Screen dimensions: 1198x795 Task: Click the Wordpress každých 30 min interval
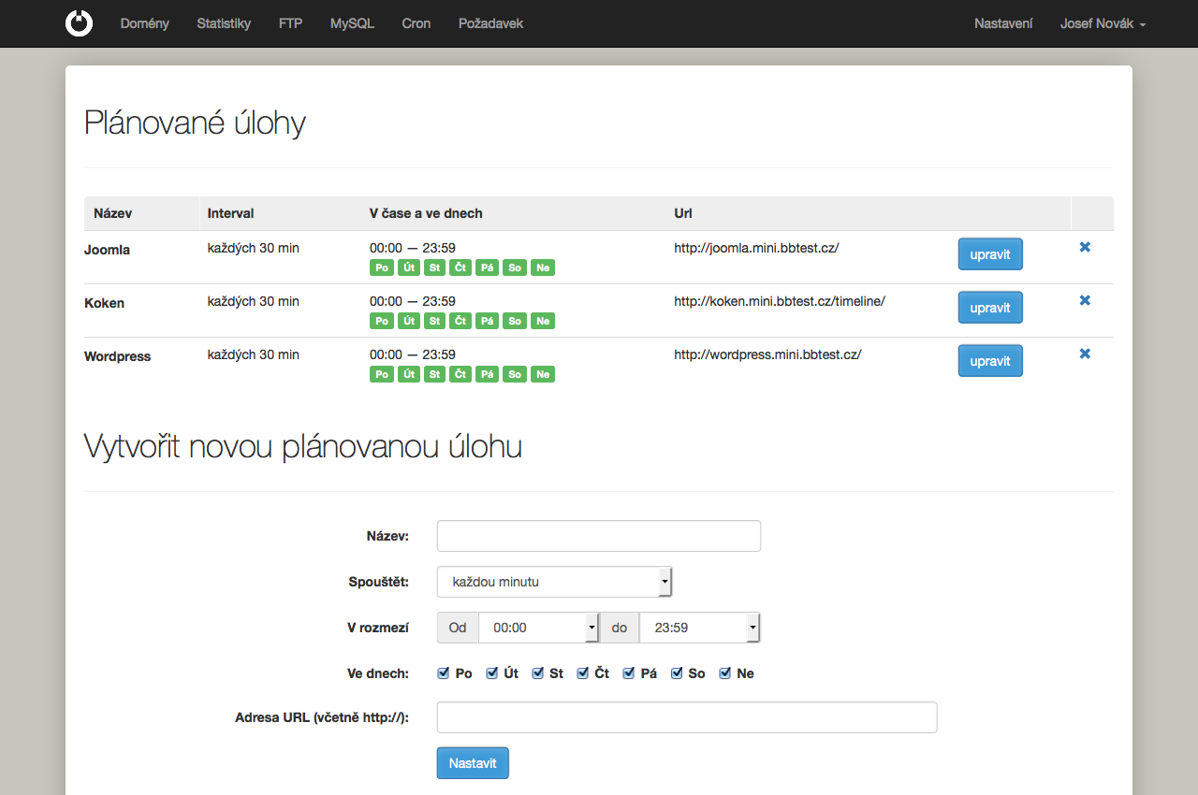[254, 354]
